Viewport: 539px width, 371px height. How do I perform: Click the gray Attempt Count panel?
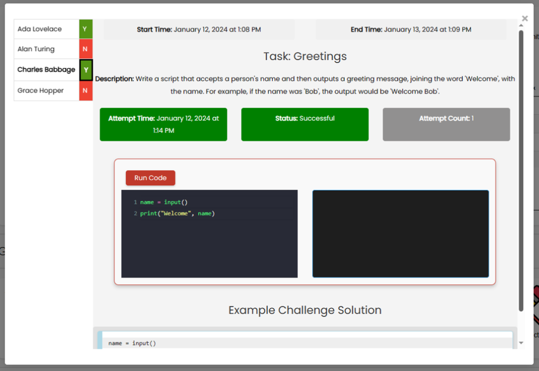[446, 125]
